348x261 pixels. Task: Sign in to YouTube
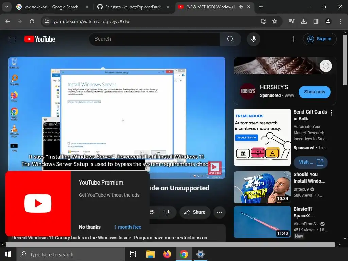pos(319,39)
